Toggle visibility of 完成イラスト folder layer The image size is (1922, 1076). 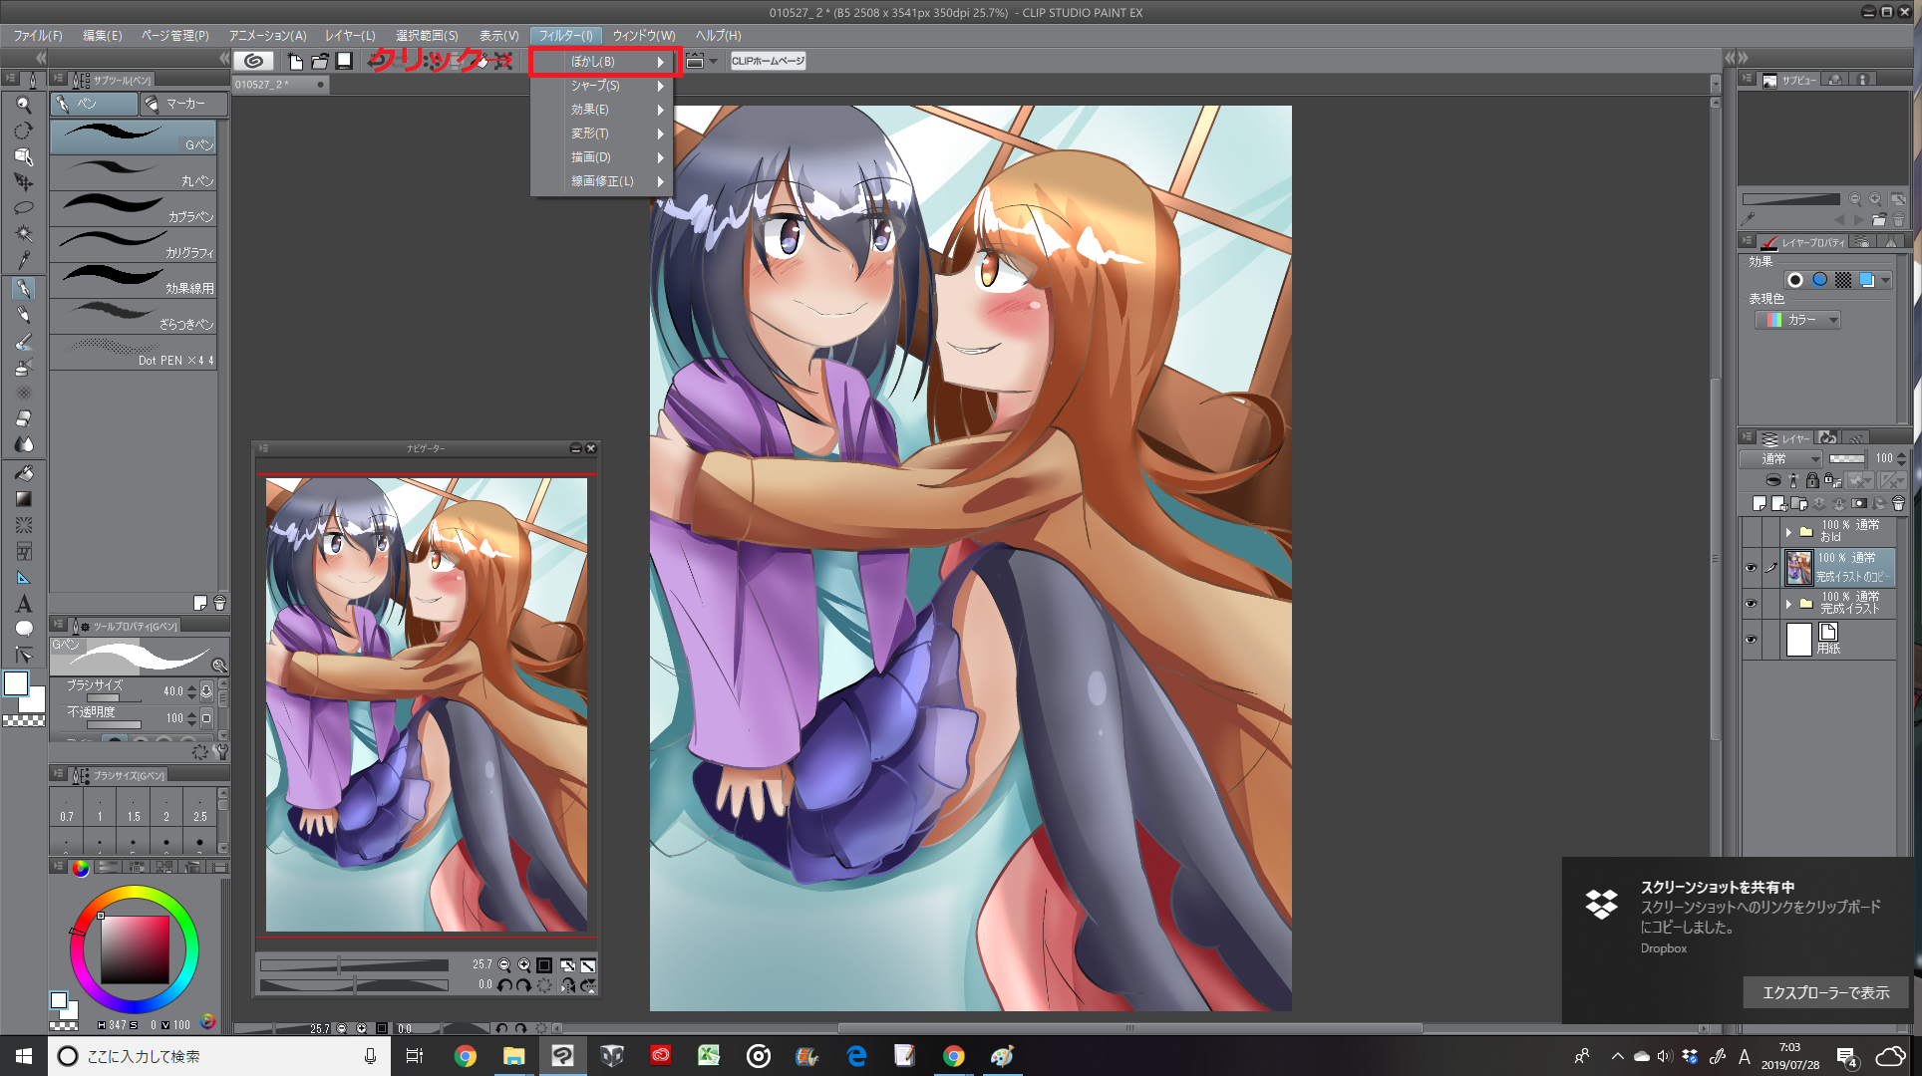1751,604
